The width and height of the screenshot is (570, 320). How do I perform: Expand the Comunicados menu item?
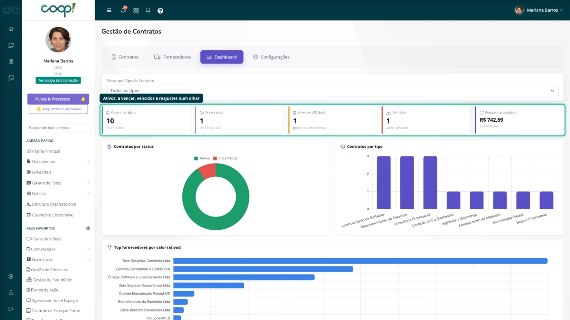[x=58, y=249]
